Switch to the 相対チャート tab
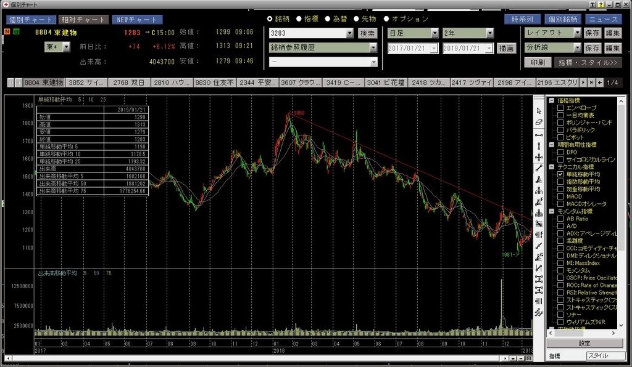632x367 pixels. tap(83, 19)
